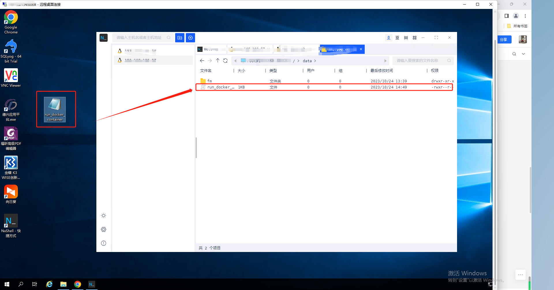Open Chrome from taskbar

click(x=78, y=284)
